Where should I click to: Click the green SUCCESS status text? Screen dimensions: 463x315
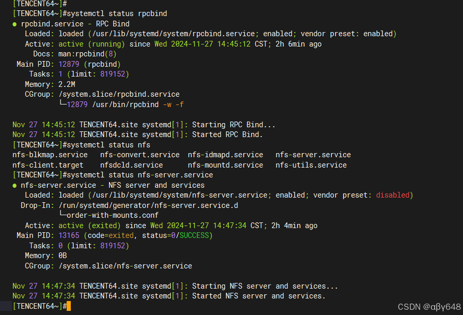coord(194,235)
